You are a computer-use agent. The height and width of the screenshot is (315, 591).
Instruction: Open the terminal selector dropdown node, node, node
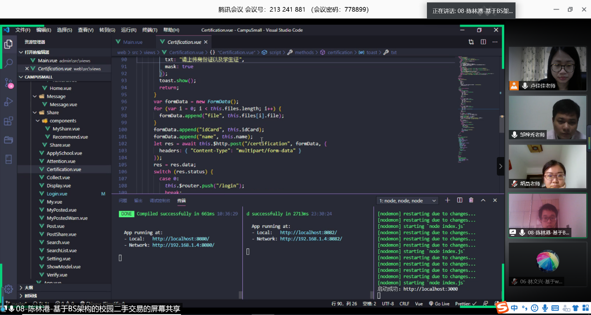[x=408, y=200]
